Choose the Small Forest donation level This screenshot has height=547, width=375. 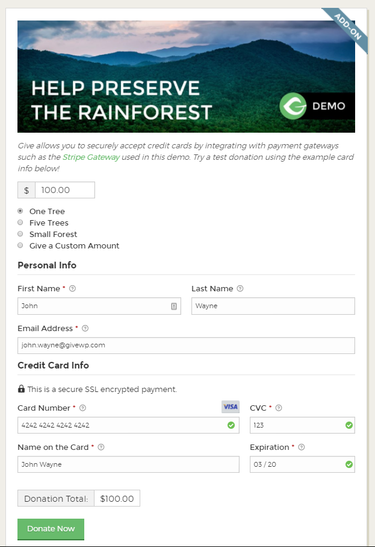coord(20,234)
